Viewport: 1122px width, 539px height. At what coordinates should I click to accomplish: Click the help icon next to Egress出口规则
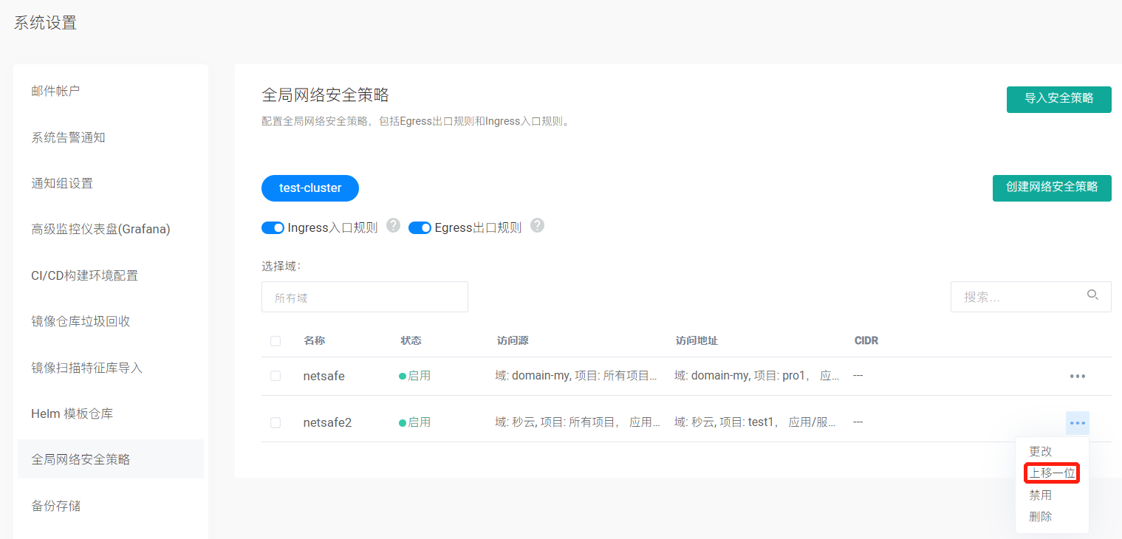(x=537, y=226)
